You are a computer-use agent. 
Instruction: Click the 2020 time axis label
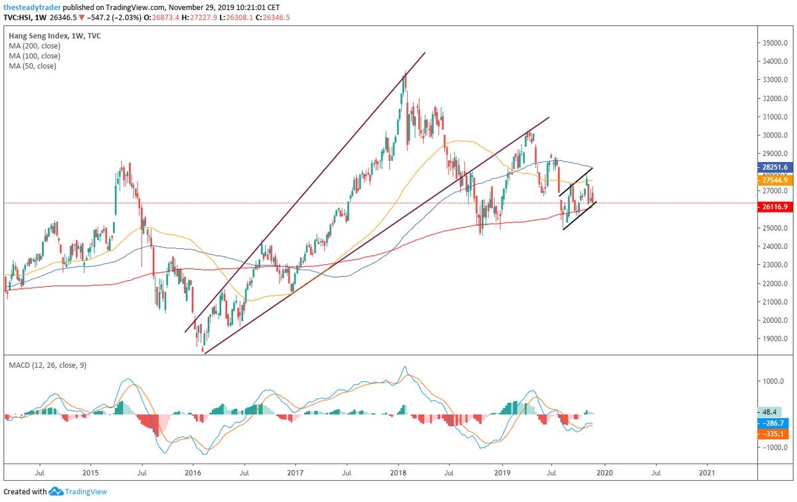(604, 473)
